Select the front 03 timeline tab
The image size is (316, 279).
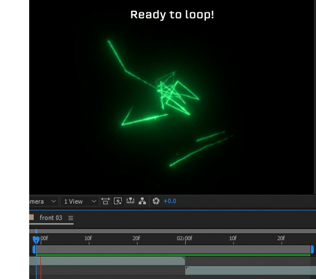pos(51,218)
